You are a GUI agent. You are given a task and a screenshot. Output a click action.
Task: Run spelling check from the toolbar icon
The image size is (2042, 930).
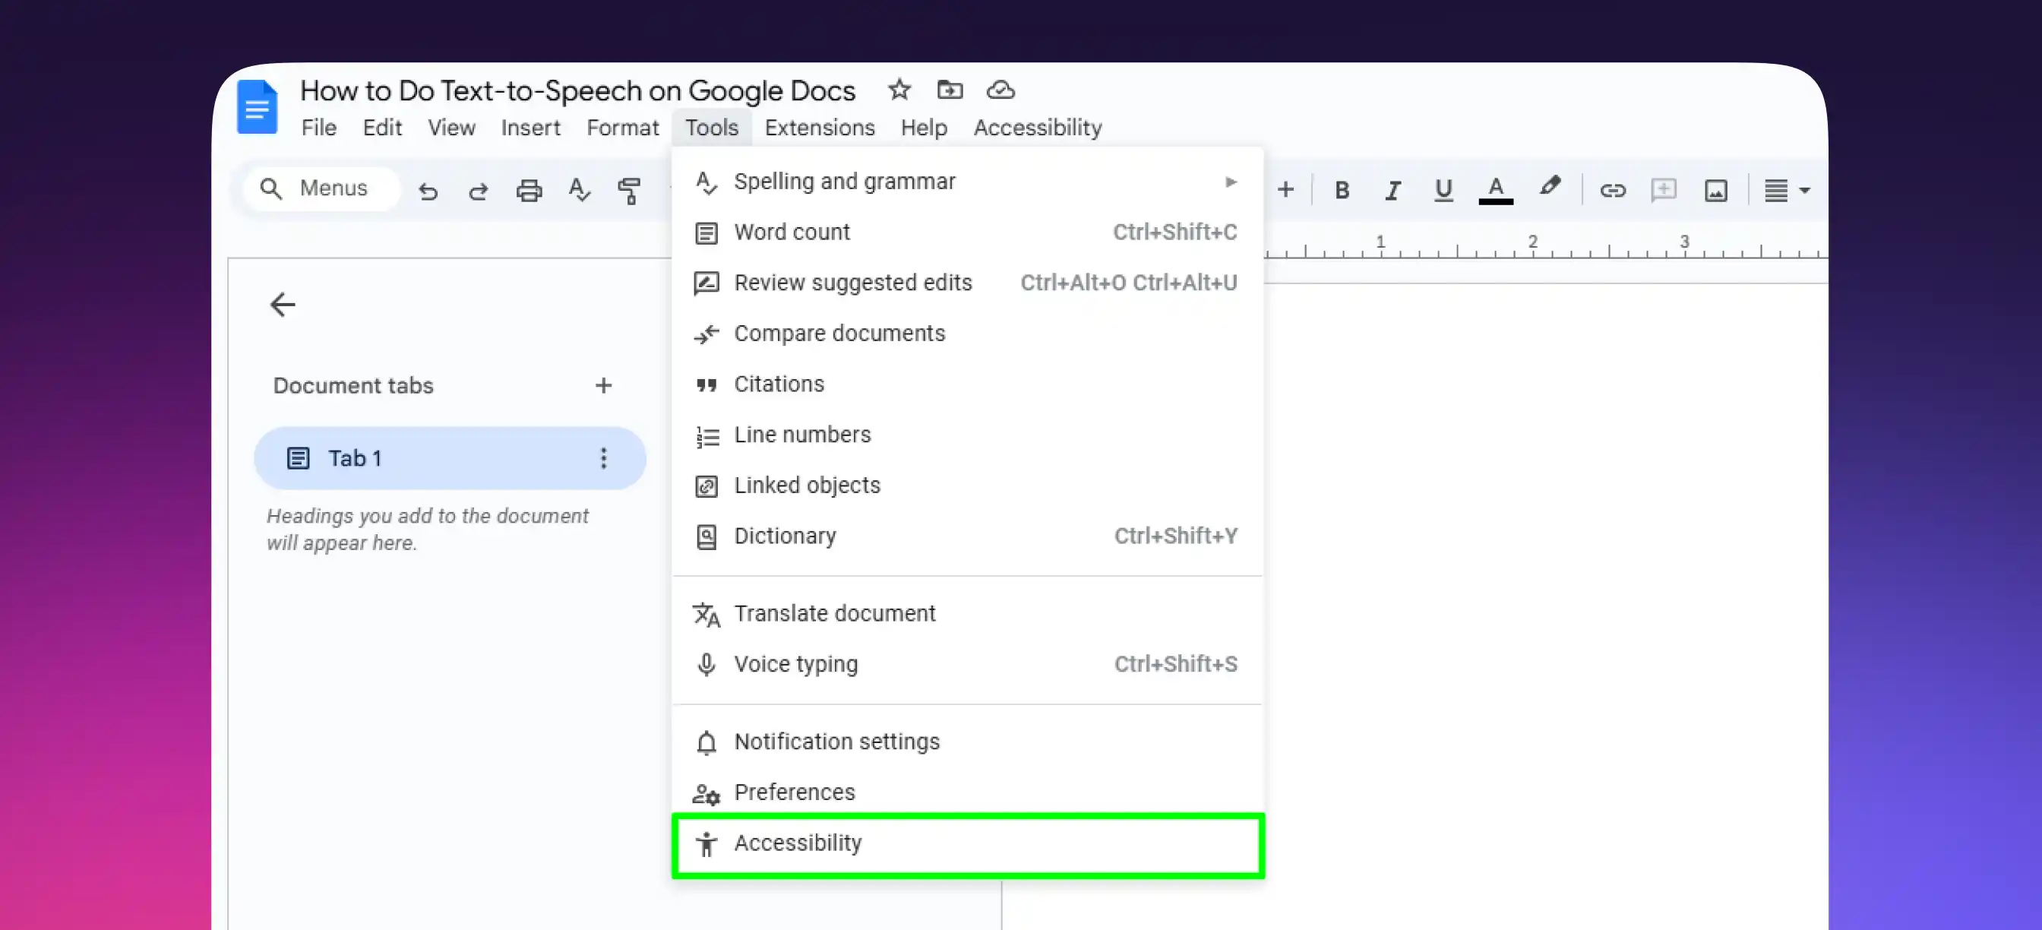coord(580,189)
